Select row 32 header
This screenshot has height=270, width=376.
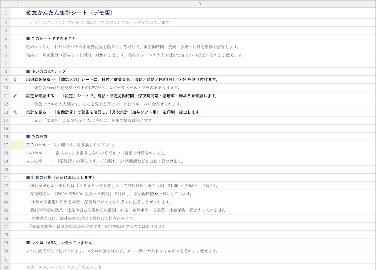[6, 267]
